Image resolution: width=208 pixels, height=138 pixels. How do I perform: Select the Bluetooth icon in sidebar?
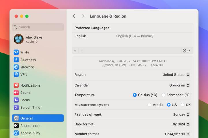click(x=16, y=60)
